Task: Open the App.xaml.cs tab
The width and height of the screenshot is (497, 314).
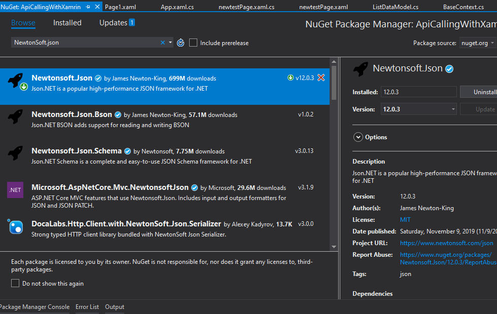Action: 177,7
